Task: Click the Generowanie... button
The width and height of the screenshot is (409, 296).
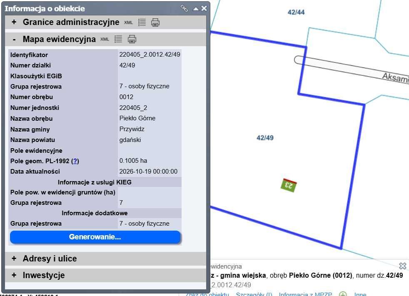Action: click(x=95, y=237)
